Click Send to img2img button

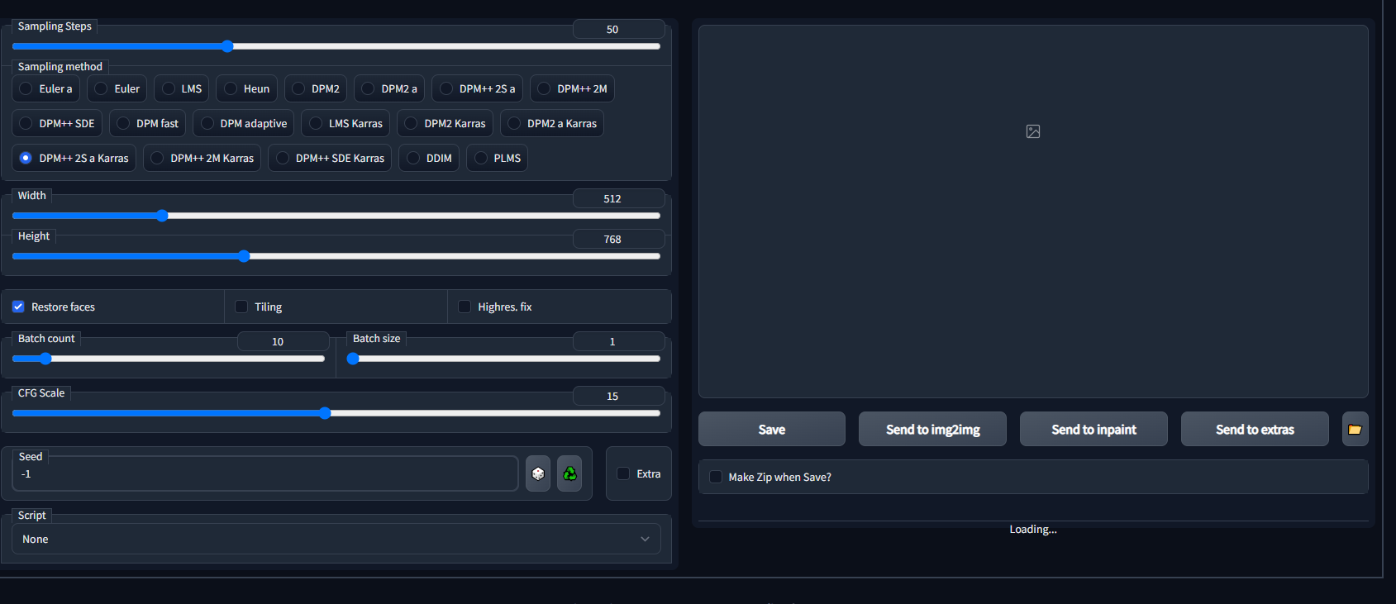(932, 429)
